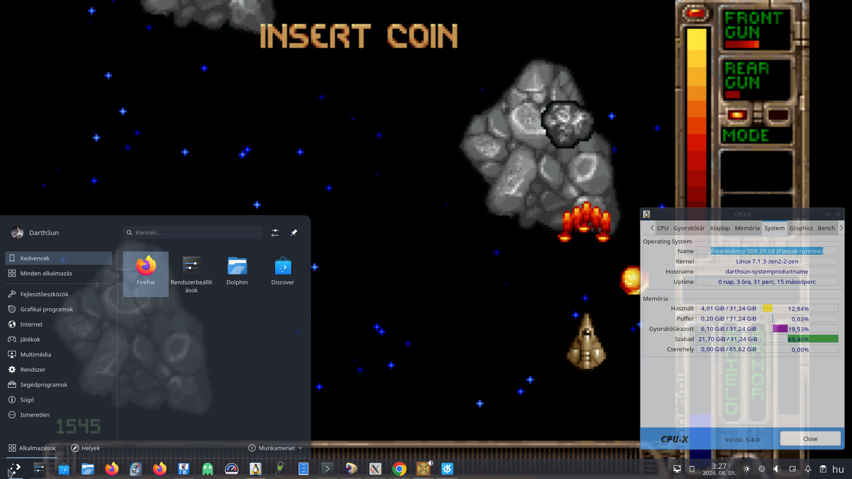Click the DarthSun user avatar
The height and width of the screenshot is (479, 852).
click(17, 232)
